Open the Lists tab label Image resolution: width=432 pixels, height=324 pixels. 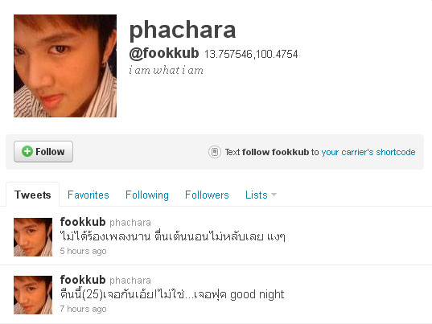[x=257, y=195]
